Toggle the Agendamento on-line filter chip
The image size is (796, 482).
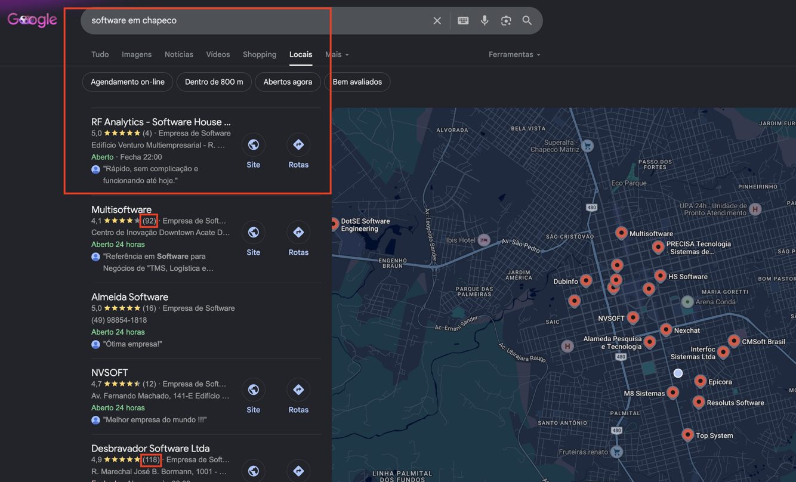tap(128, 82)
